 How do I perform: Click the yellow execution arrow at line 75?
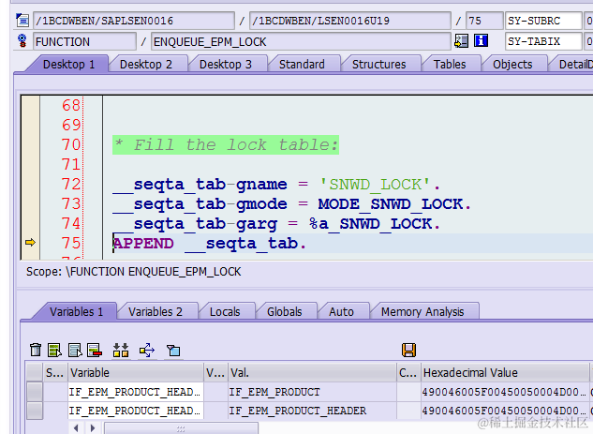[x=30, y=242]
